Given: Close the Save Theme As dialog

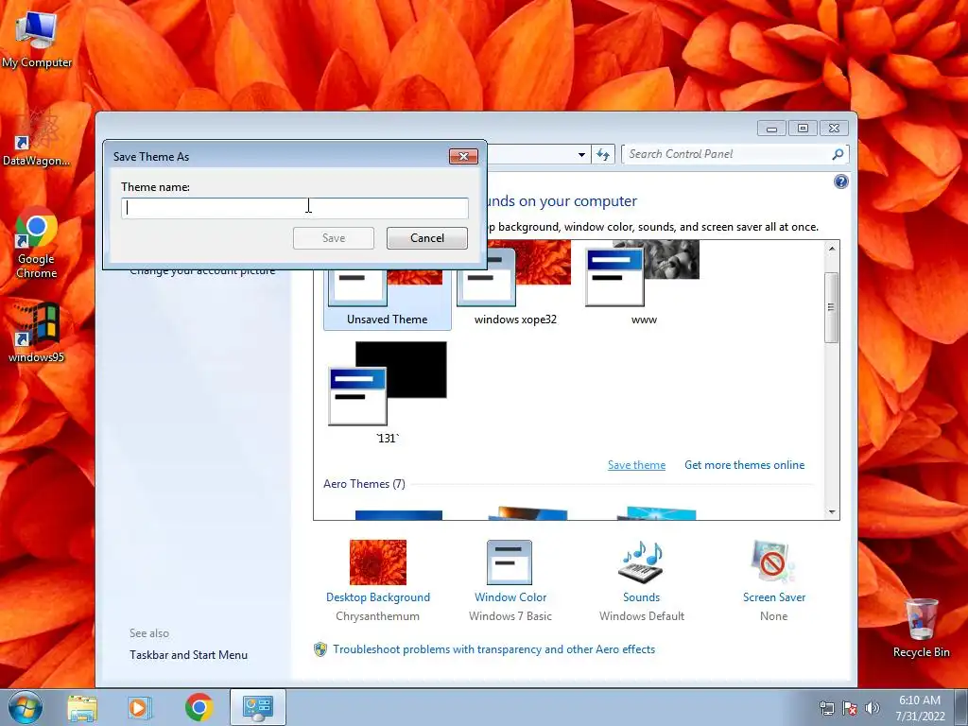Looking at the screenshot, I should 463,157.
